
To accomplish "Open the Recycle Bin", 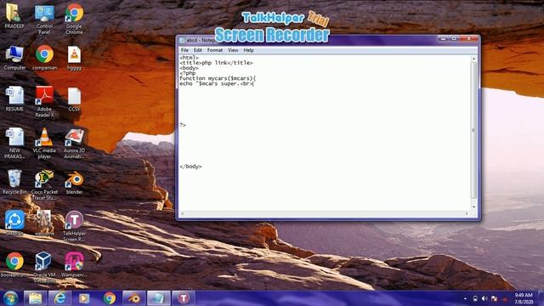I will [14, 182].
